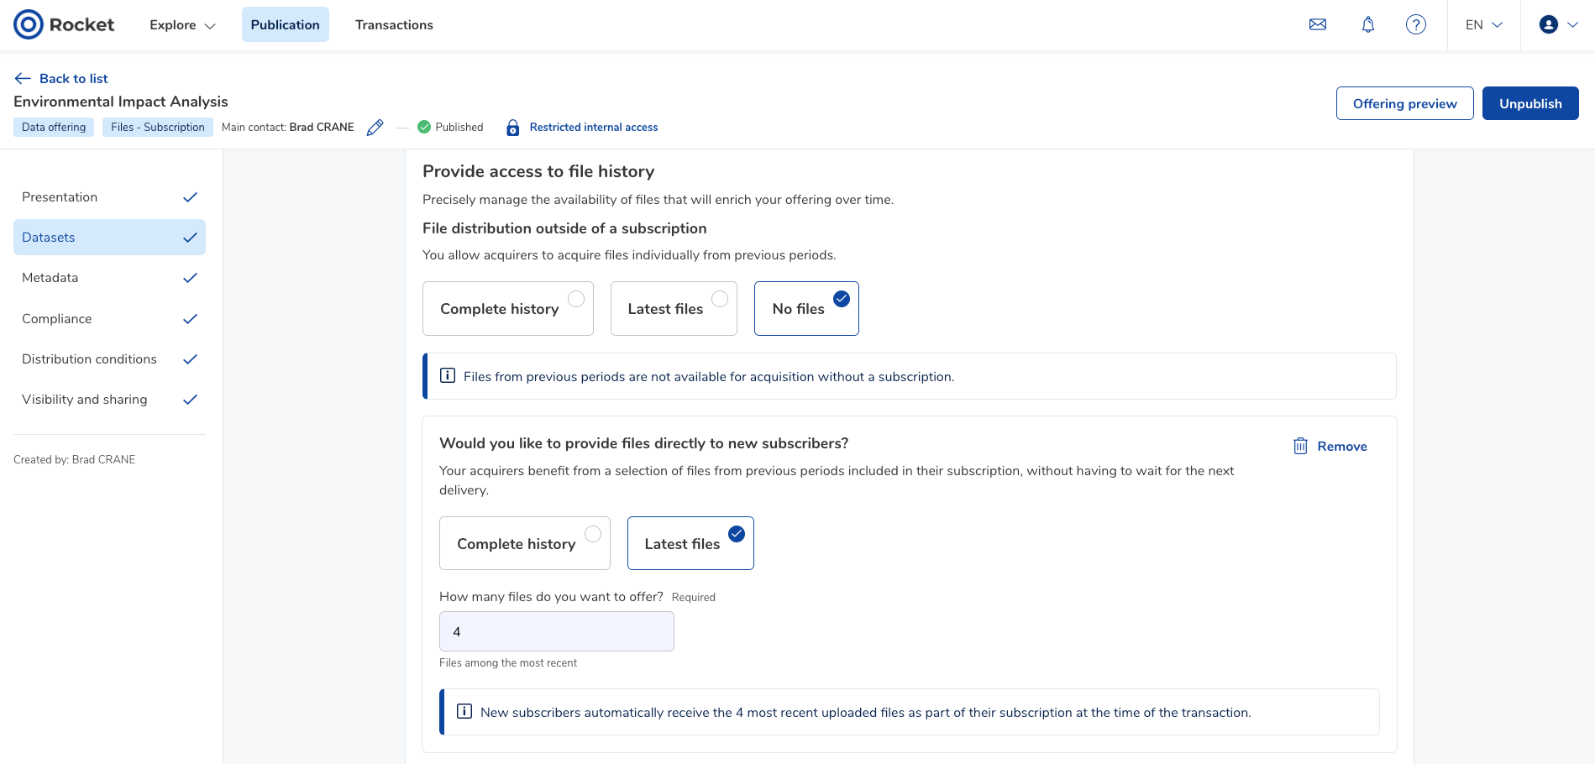Open the notifications bell

click(1368, 24)
